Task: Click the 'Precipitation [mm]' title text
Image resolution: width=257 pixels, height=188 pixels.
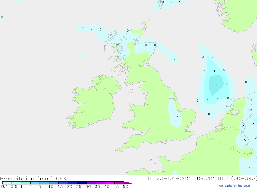Action: (26, 179)
